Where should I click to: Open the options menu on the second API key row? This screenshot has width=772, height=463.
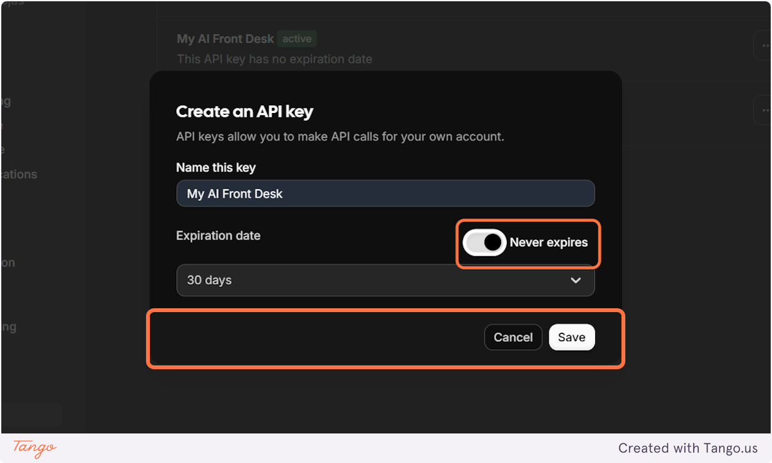pos(764,109)
